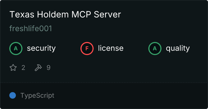Click the blue TypeScript language dot
The image size is (208, 109).
[13, 95]
